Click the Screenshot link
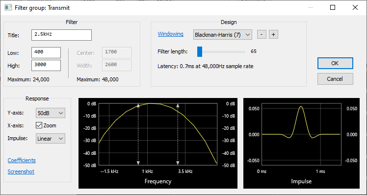Image resolution: width=367 pixels, height=195 pixels. [x=21, y=171]
